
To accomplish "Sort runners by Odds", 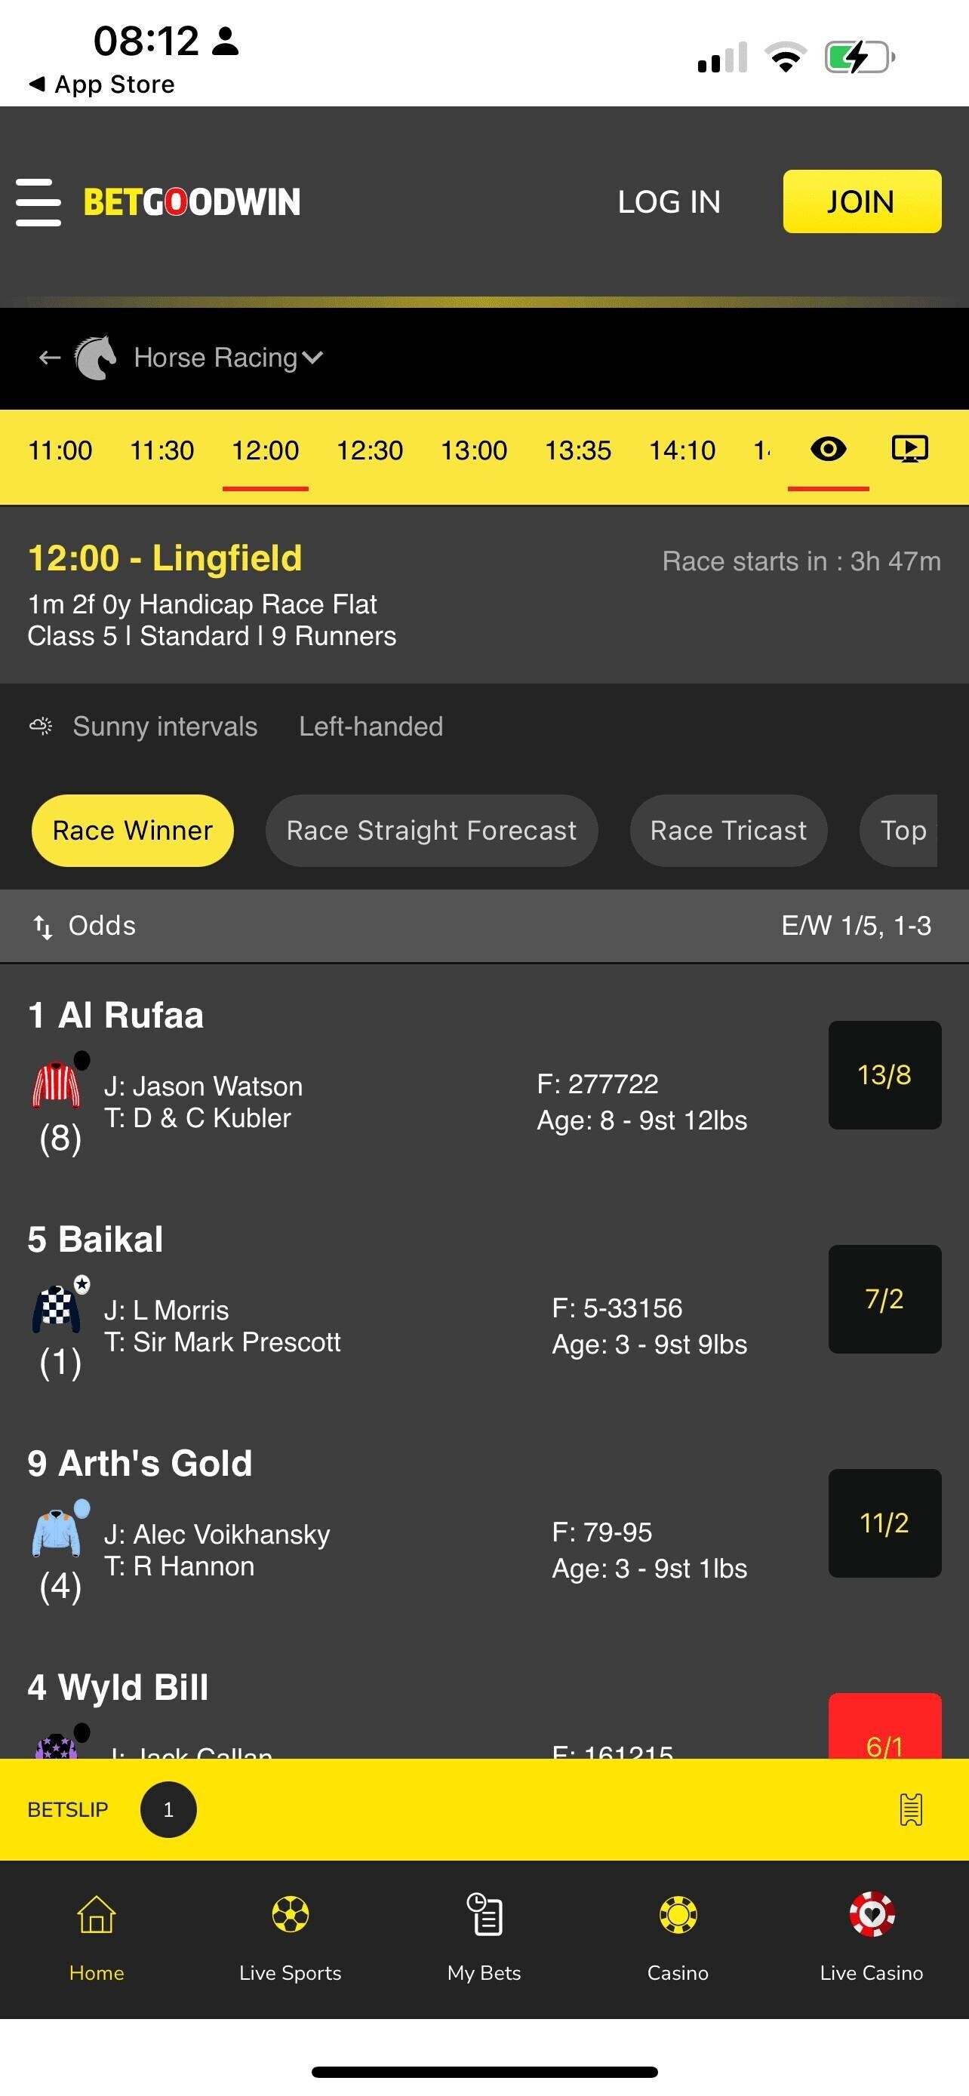I will (x=85, y=926).
